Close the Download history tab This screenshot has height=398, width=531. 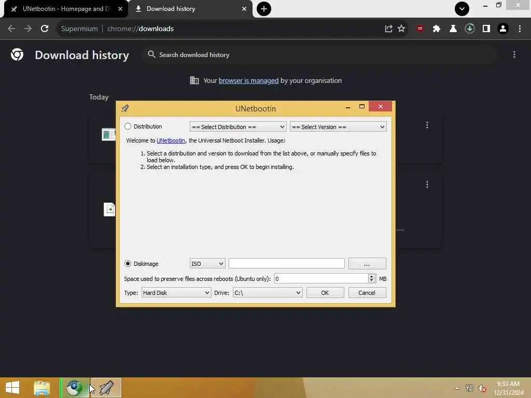click(x=244, y=9)
